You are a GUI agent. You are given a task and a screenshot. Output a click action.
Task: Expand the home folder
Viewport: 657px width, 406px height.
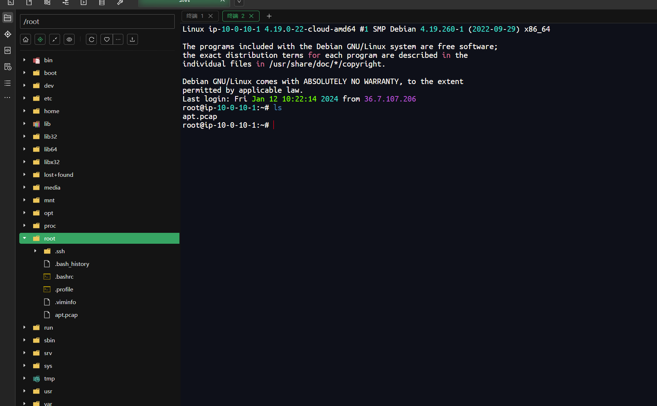24,111
